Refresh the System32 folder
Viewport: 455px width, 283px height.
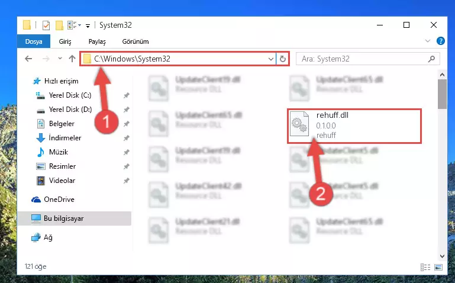(x=283, y=59)
